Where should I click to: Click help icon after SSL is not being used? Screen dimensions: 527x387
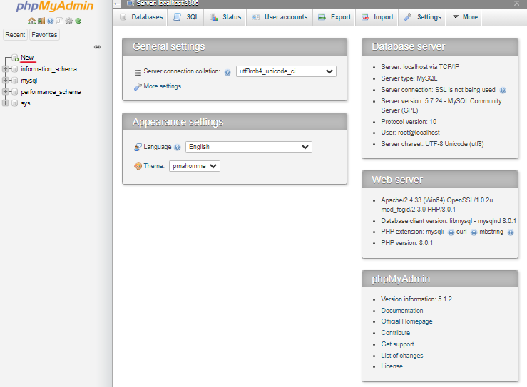click(x=503, y=90)
